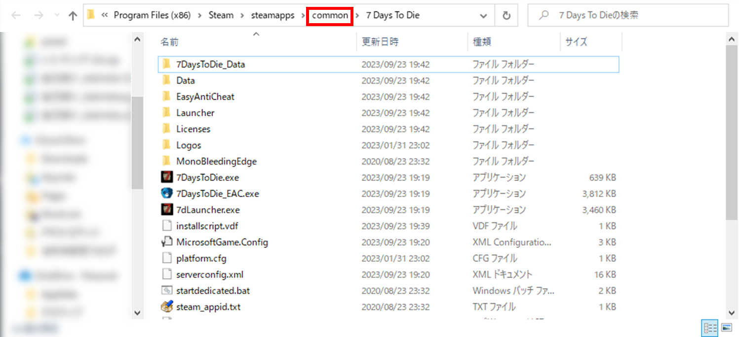
Task: Click the 7DaysToDie.exe application icon
Action: (x=166, y=177)
